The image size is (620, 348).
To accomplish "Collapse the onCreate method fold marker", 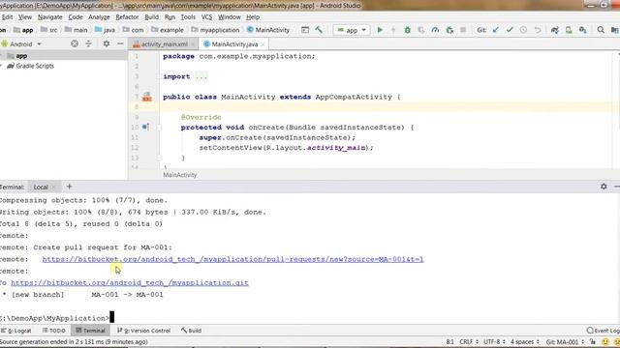I will 159,127.
